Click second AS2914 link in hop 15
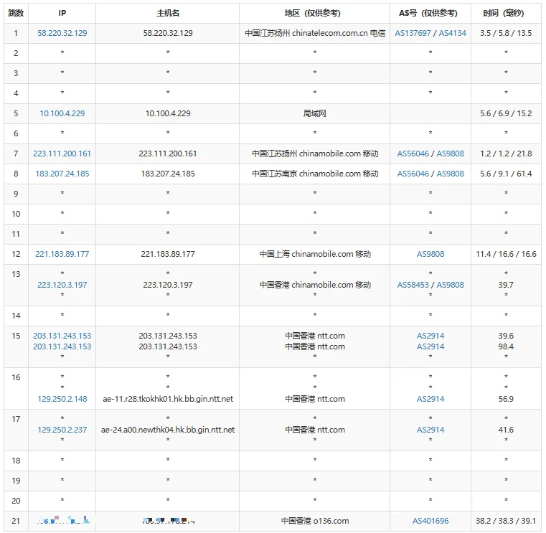The image size is (546, 533). coord(430,346)
